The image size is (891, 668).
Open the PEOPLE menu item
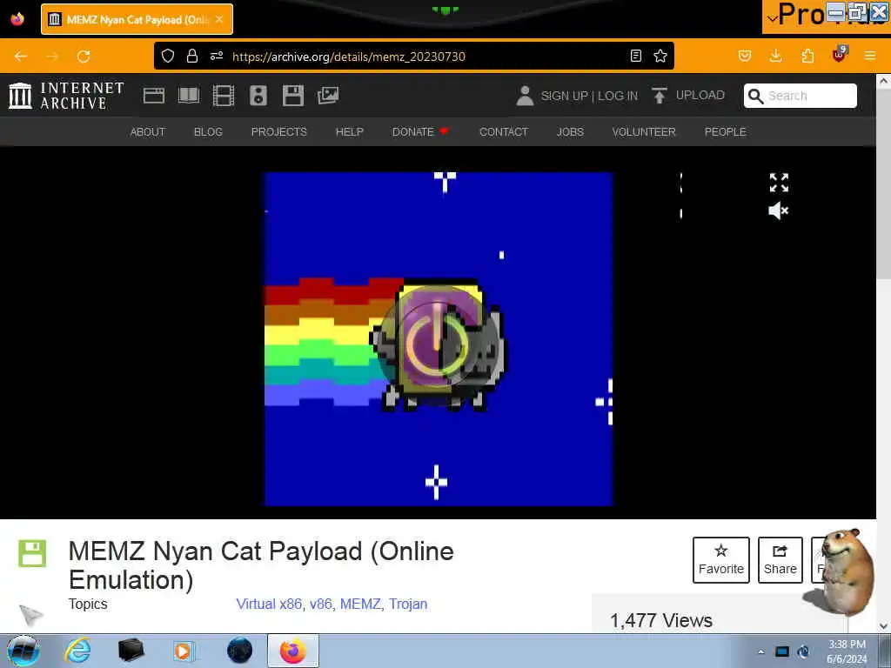pyautogui.click(x=725, y=132)
